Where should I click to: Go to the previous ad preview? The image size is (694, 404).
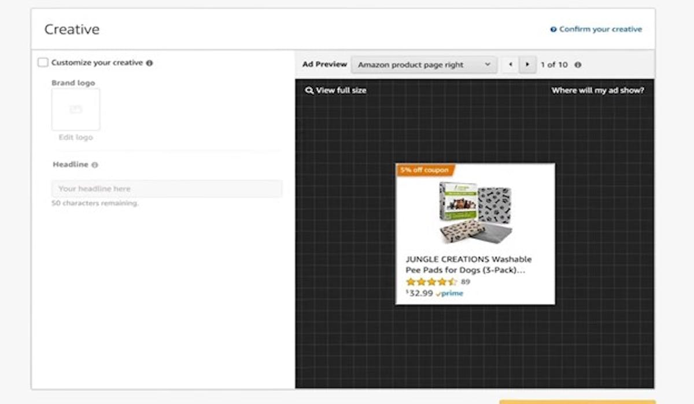click(x=510, y=65)
